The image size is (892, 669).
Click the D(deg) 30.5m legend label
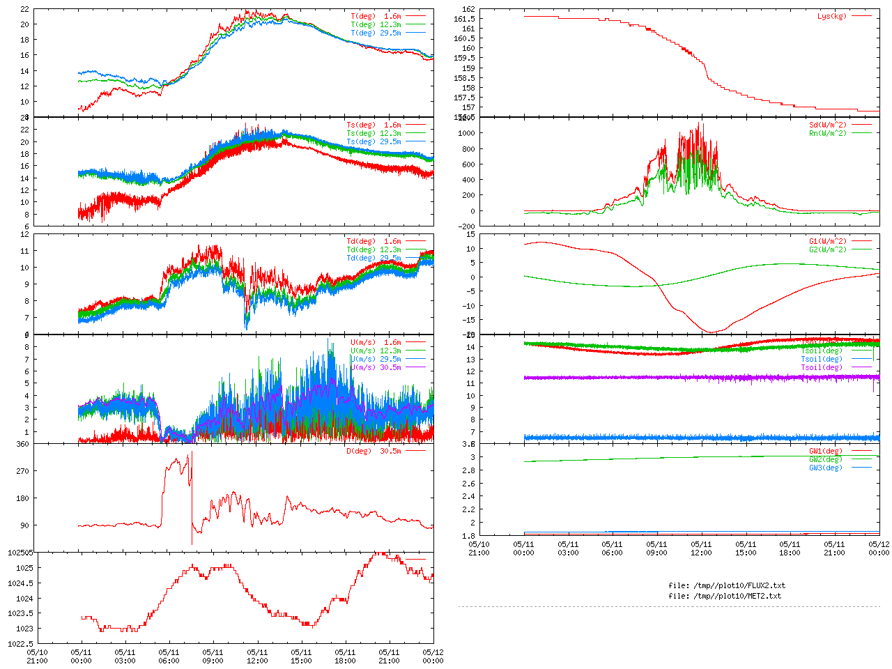(374, 452)
